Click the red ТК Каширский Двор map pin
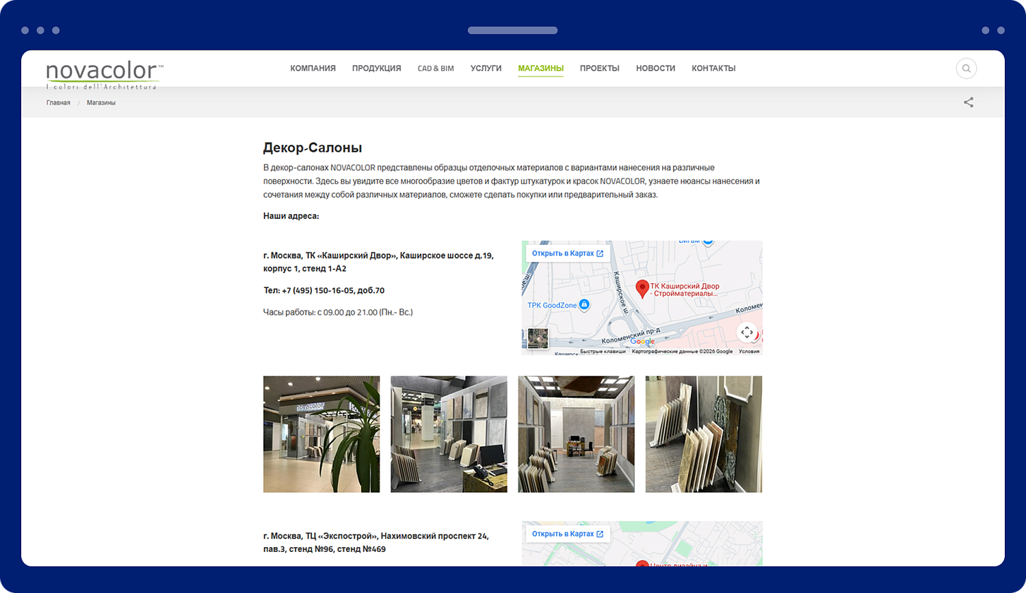Viewport: 1026px width, 593px height. [642, 289]
